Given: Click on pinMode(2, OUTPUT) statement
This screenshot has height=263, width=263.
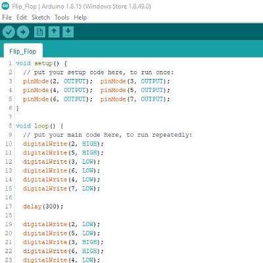Looking at the screenshot, I should [58, 82].
